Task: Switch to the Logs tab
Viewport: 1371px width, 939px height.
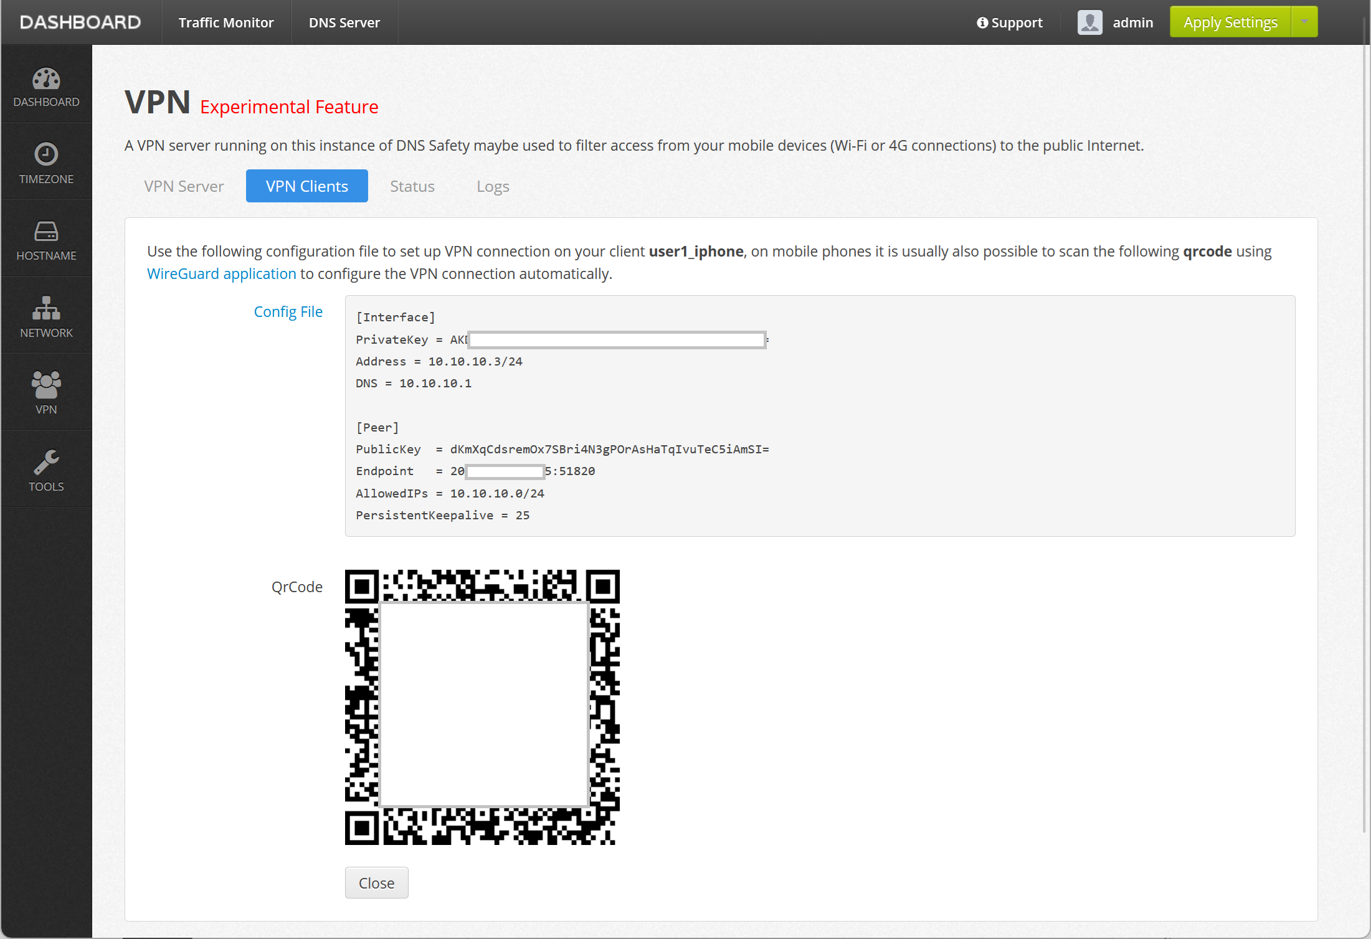Action: [x=493, y=186]
